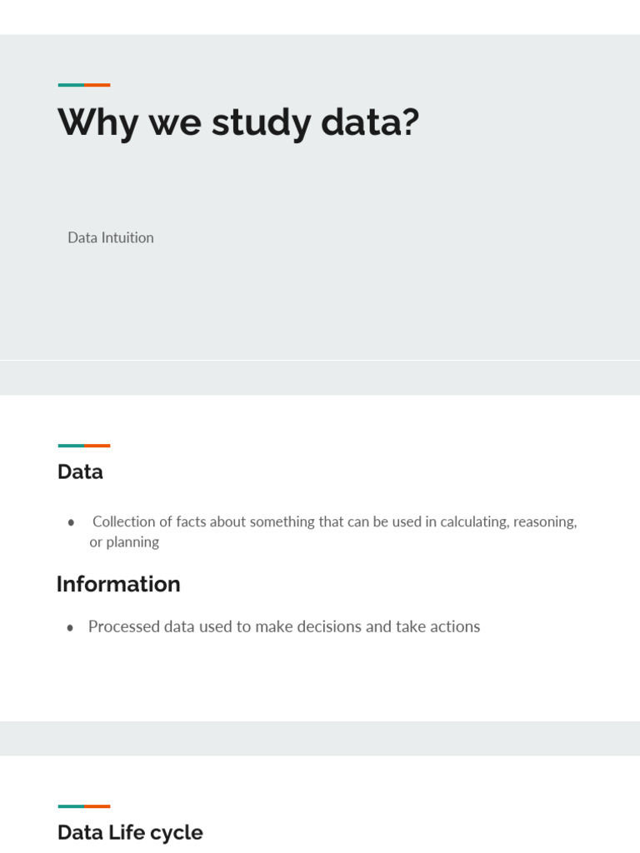Click the bullet dot before "Collection of facts"

tap(71, 522)
